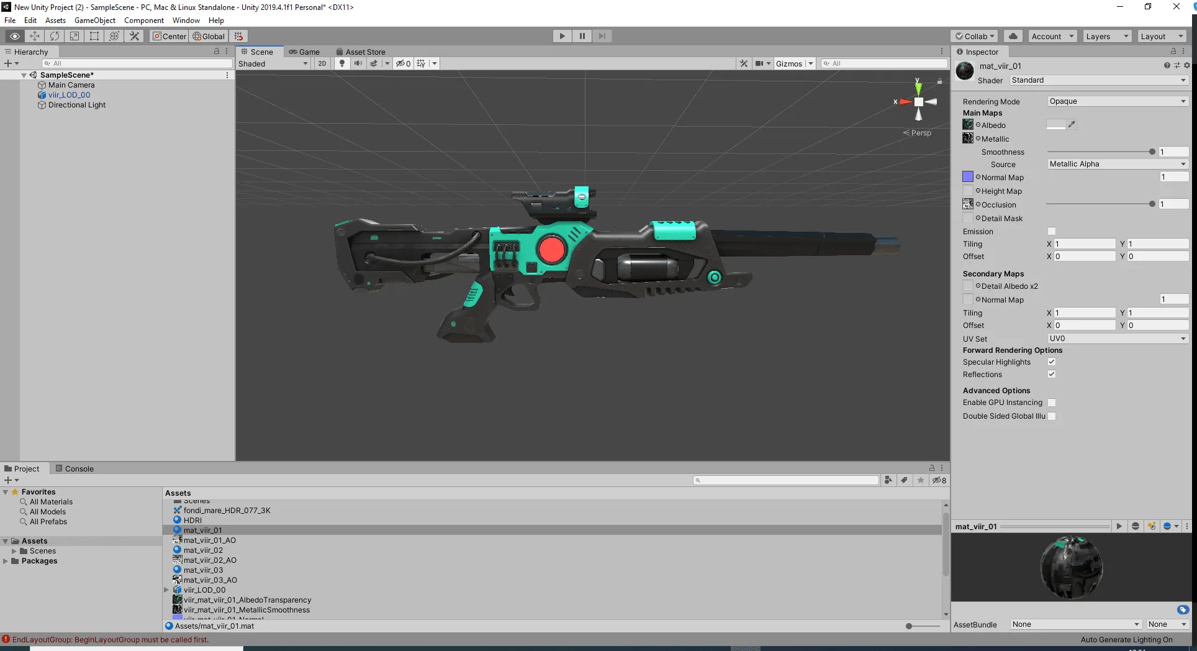Open the Window menu
The image size is (1197, 651).
point(186,20)
